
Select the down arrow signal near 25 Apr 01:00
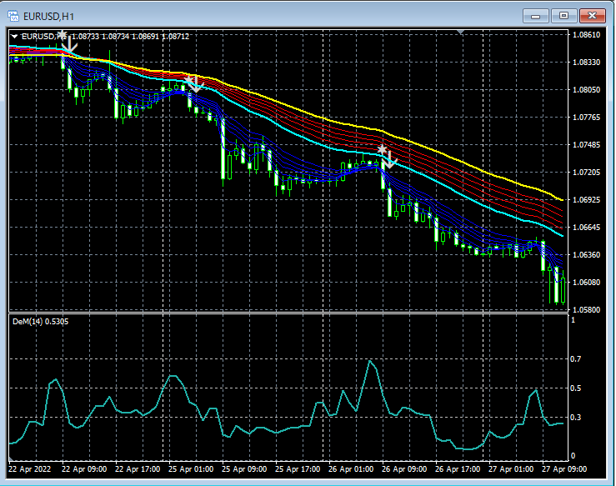tap(196, 84)
